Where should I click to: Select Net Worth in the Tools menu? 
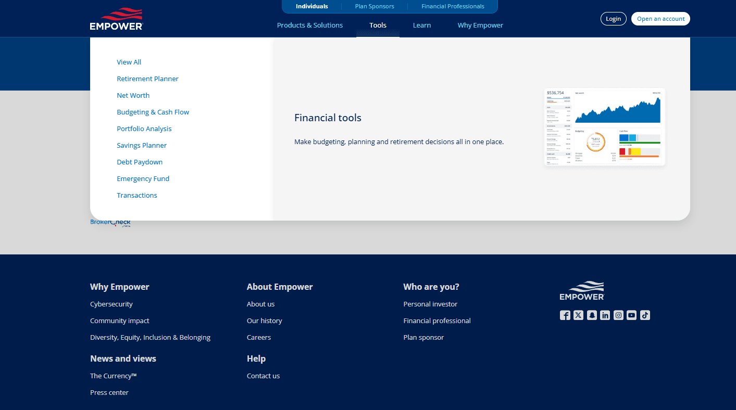(x=133, y=95)
